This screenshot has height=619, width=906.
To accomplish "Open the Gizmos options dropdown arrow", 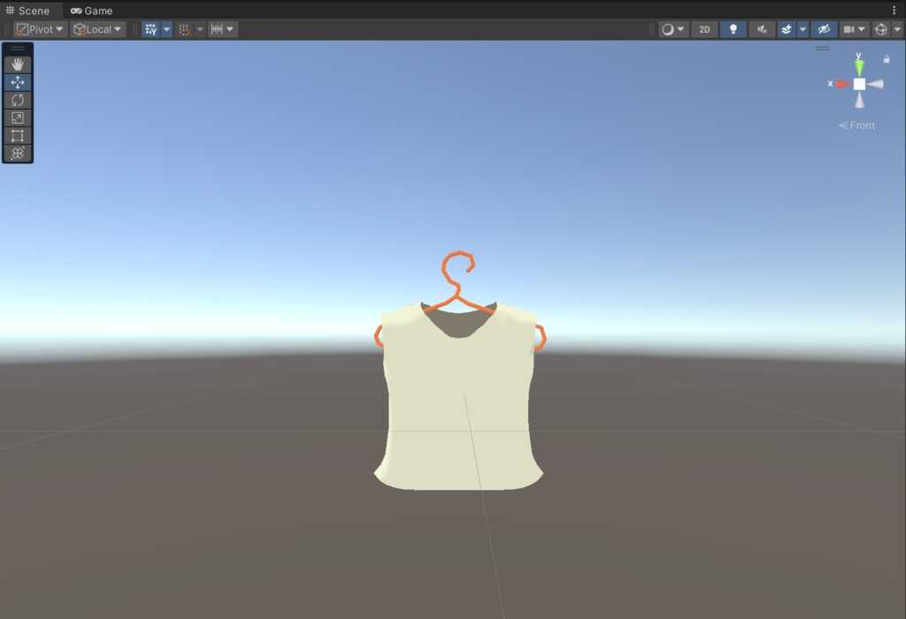I will [897, 29].
